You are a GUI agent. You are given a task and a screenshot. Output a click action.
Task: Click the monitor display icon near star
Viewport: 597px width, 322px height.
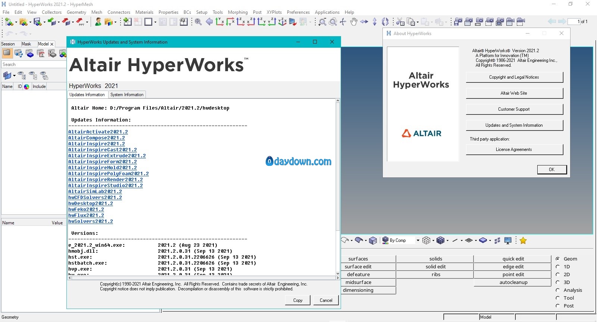click(508, 240)
